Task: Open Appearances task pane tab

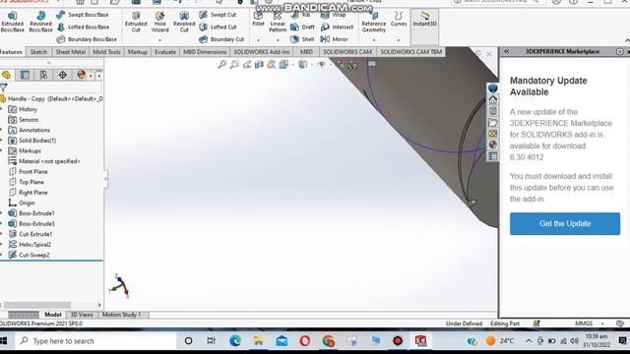Action: (x=492, y=145)
